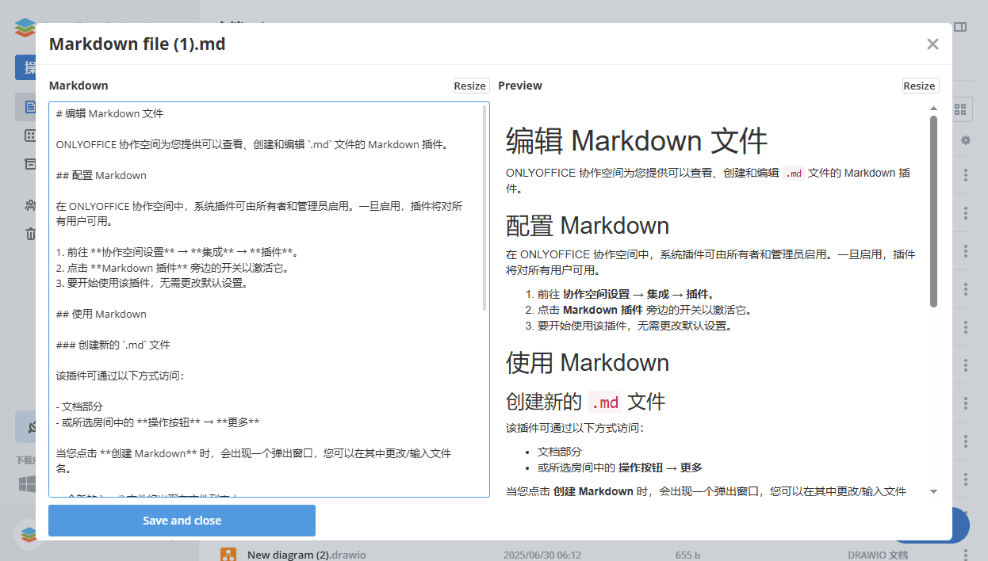Toggle the info panel icon in background header

click(x=960, y=27)
